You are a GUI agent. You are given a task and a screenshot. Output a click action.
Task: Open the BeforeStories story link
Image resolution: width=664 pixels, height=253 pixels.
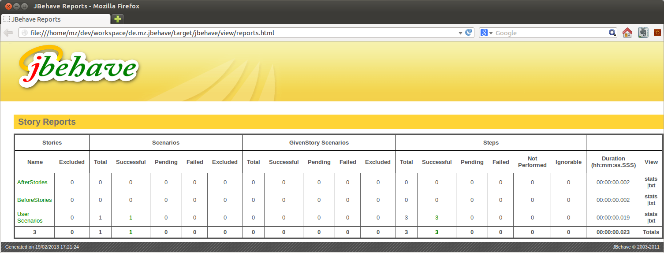tap(34, 200)
